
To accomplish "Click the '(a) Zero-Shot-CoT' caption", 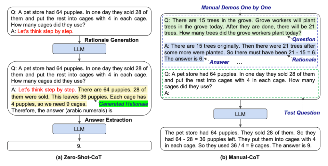I will [79, 157].
